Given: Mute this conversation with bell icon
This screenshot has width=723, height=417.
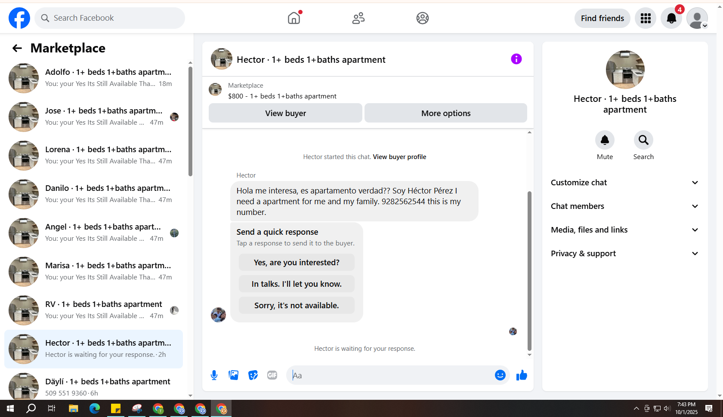Looking at the screenshot, I should [605, 140].
